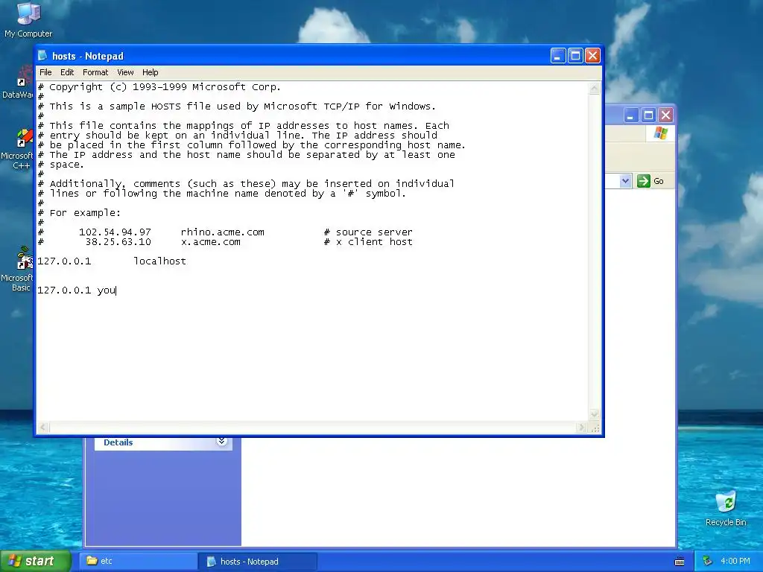This screenshot has height=572, width=763.
Task: Click the '# source server' comment text
Action: point(368,232)
